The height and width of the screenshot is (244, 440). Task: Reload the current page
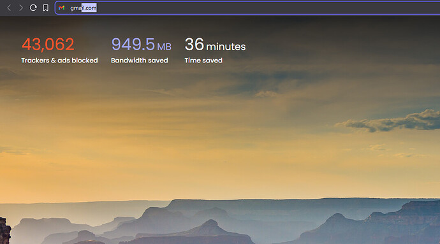click(33, 8)
